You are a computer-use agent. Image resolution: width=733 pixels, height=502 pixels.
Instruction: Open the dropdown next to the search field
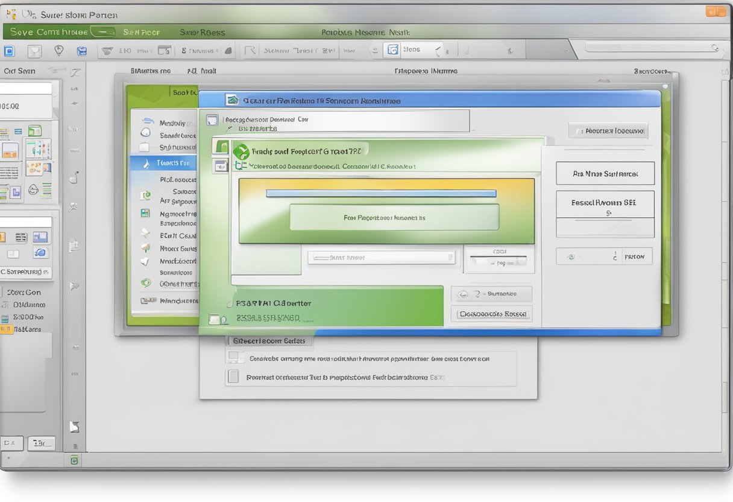click(x=451, y=256)
